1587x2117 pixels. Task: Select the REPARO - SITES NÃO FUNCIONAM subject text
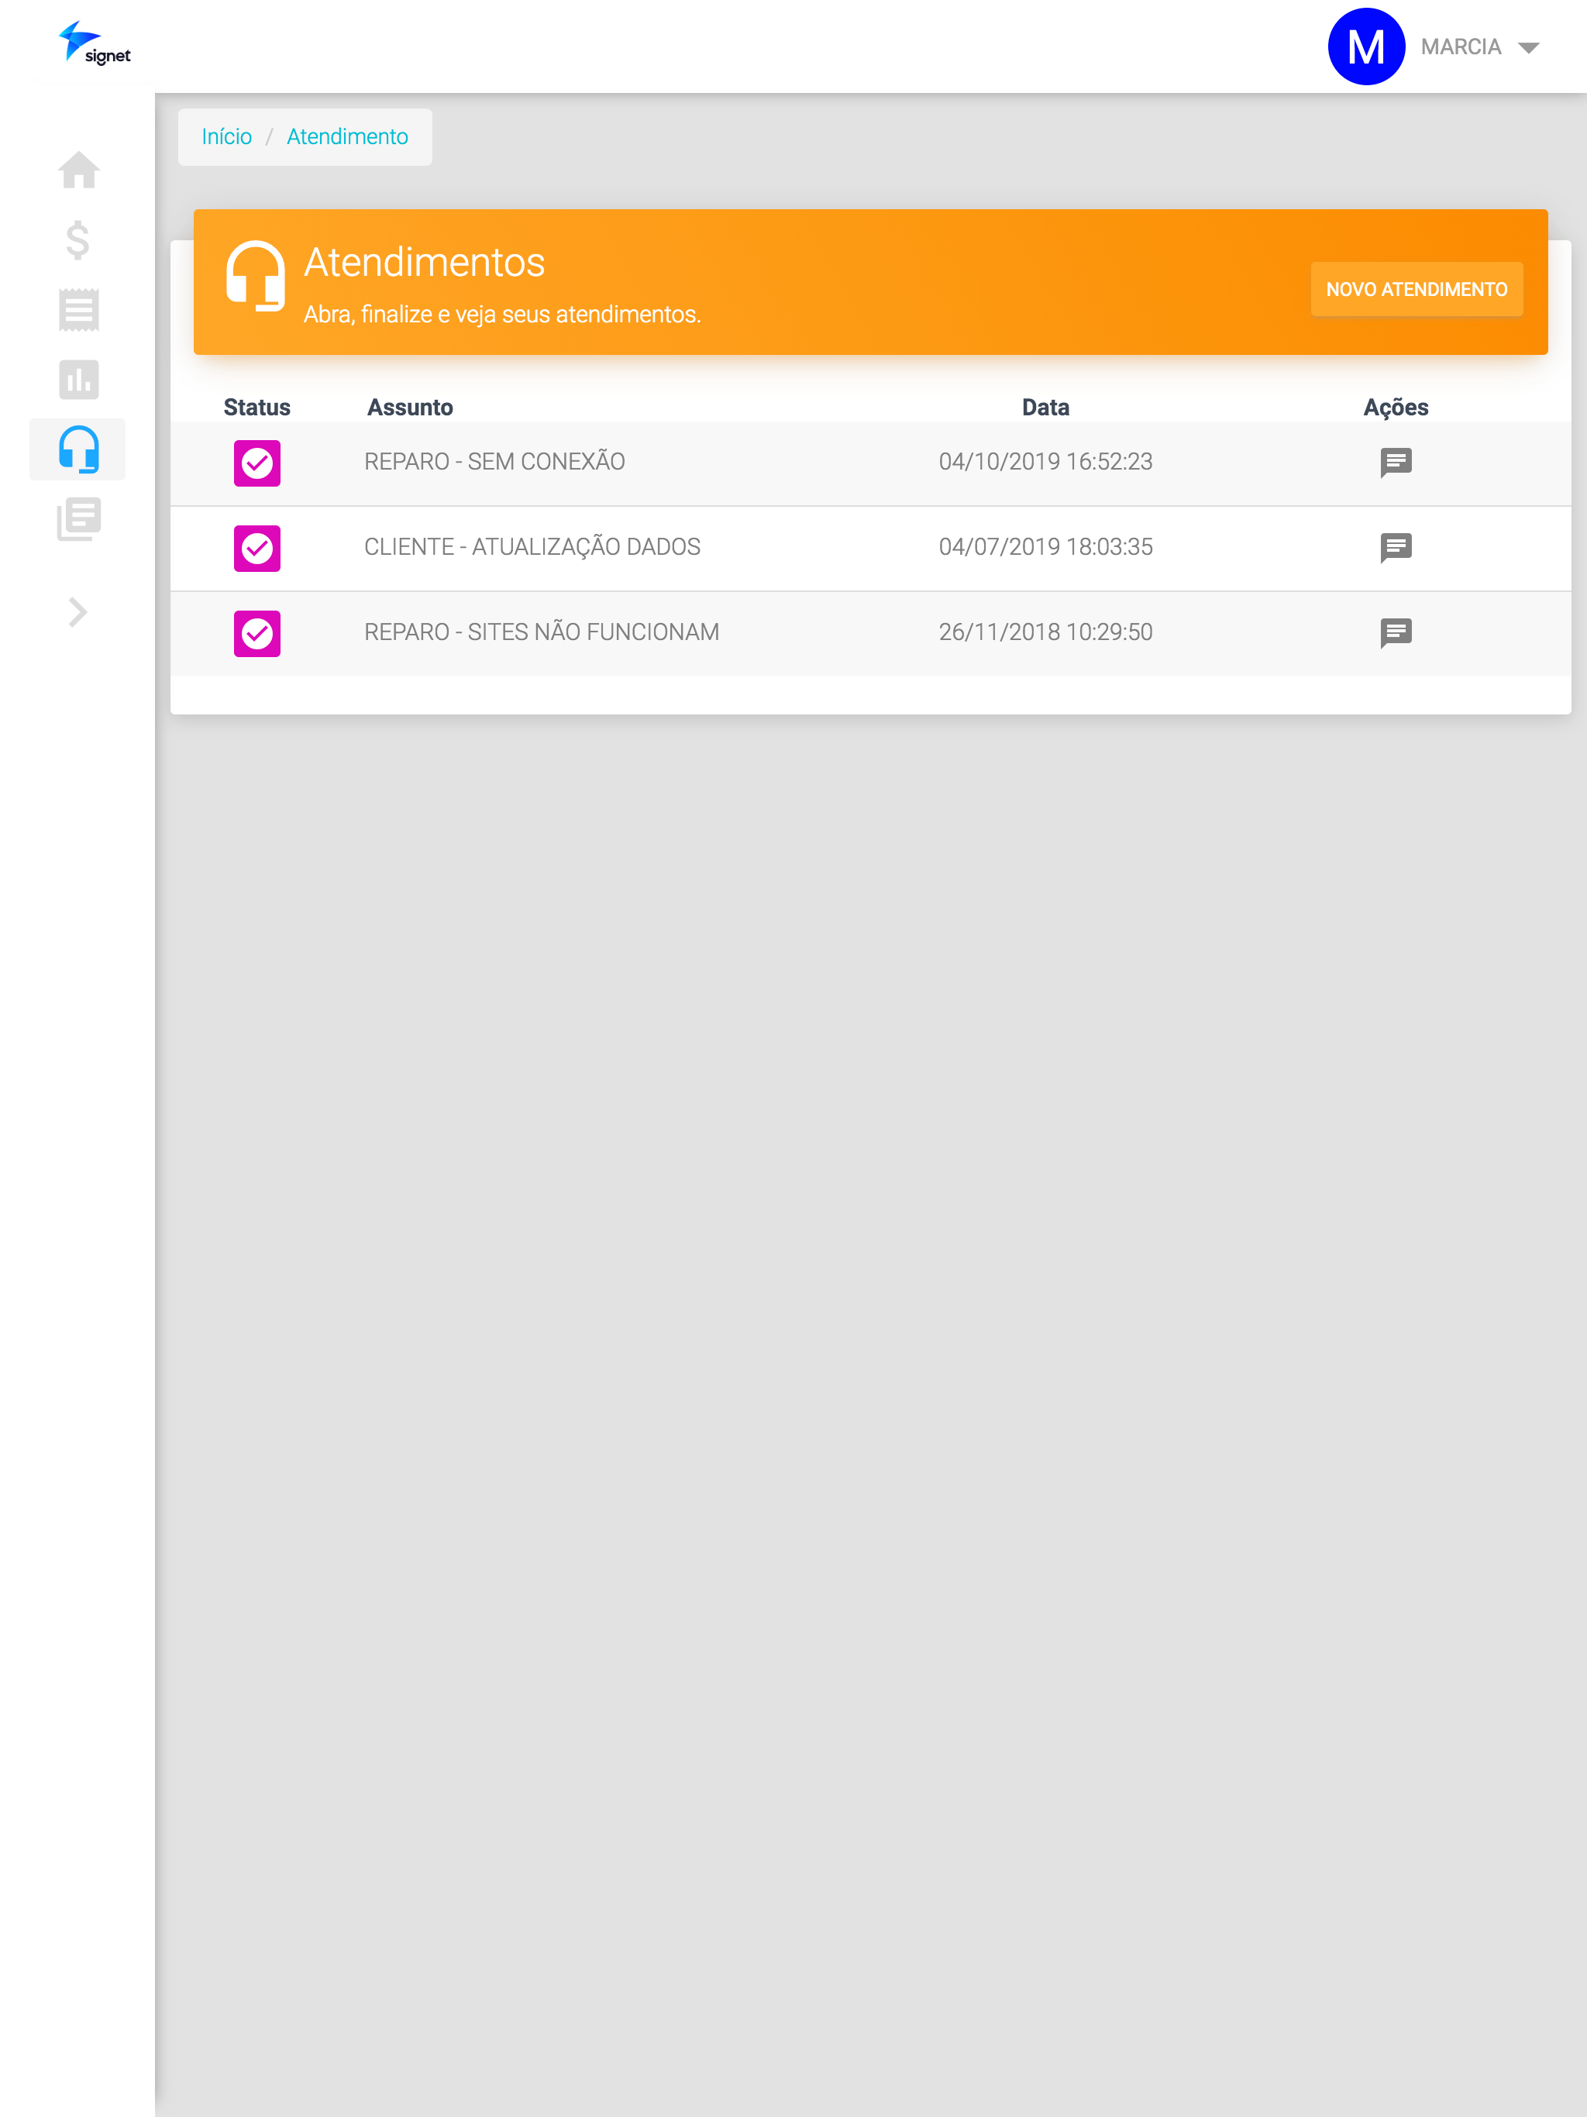pos(542,632)
